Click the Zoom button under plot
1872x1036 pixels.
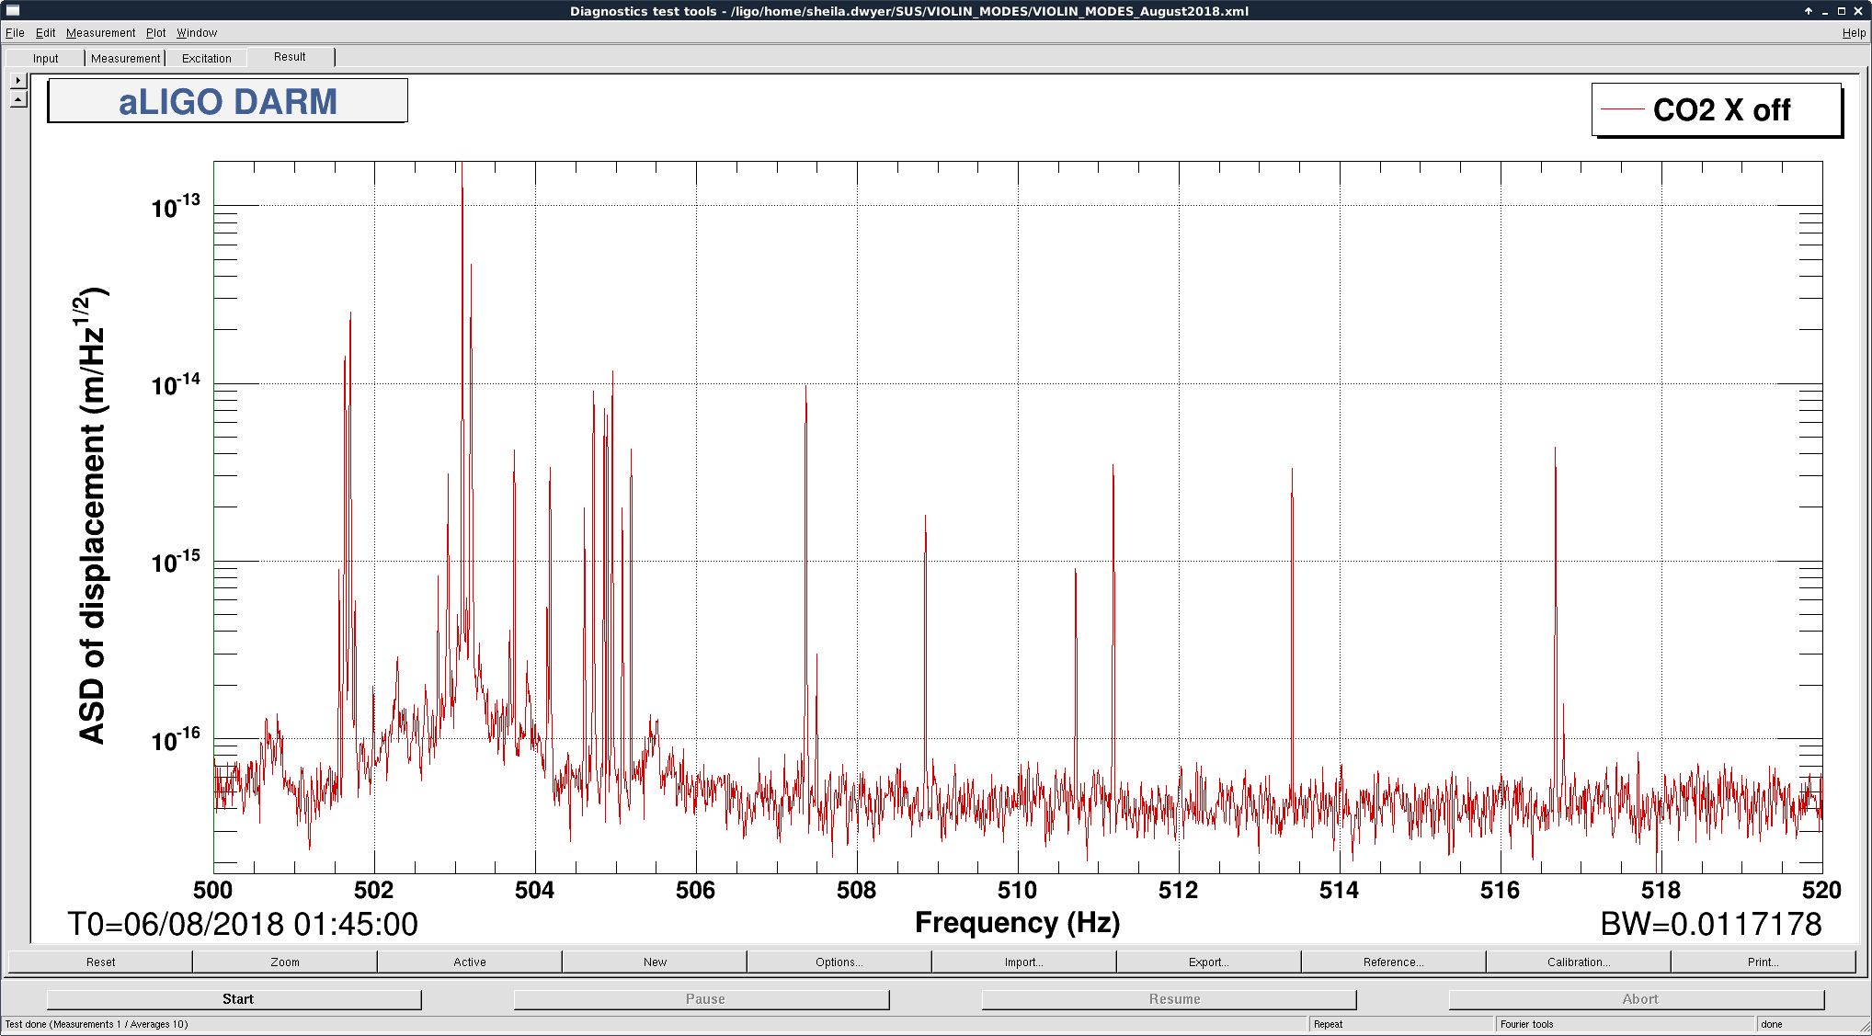[x=285, y=962]
